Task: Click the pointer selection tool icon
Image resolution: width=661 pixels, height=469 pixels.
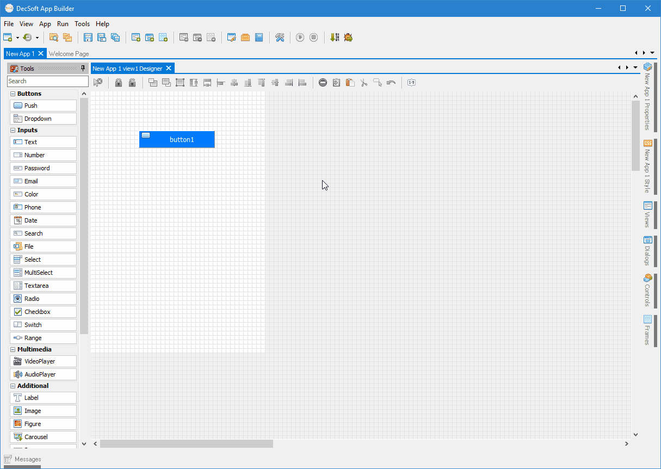Action: (x=98, y=83)
